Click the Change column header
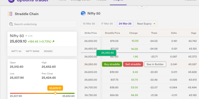The height and width of the screenshot is (99, 199). pyautogui.click(x=133, y=33)
